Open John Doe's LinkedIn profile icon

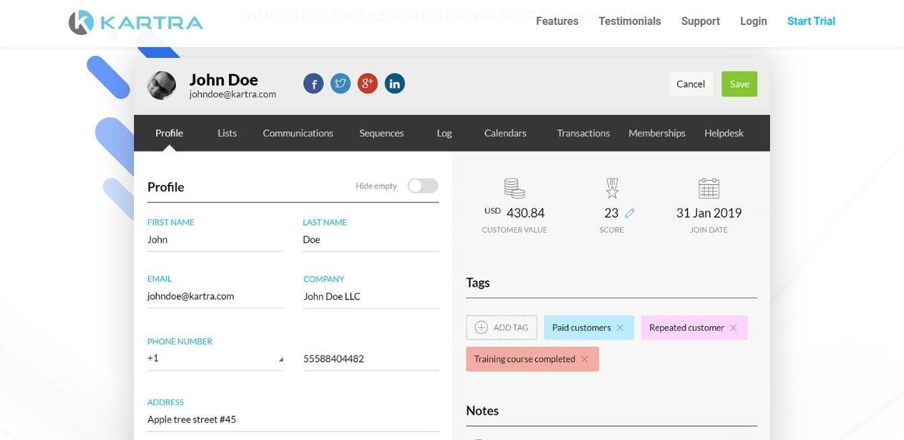coord(394,83)
